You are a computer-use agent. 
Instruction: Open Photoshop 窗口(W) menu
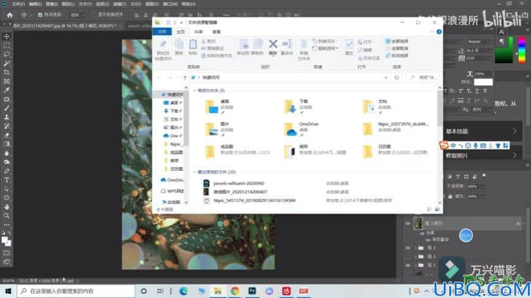[170, 4]
